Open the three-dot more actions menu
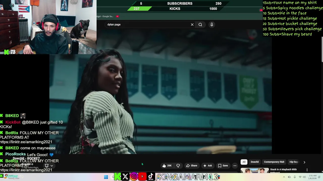 [x=235, y=166]
